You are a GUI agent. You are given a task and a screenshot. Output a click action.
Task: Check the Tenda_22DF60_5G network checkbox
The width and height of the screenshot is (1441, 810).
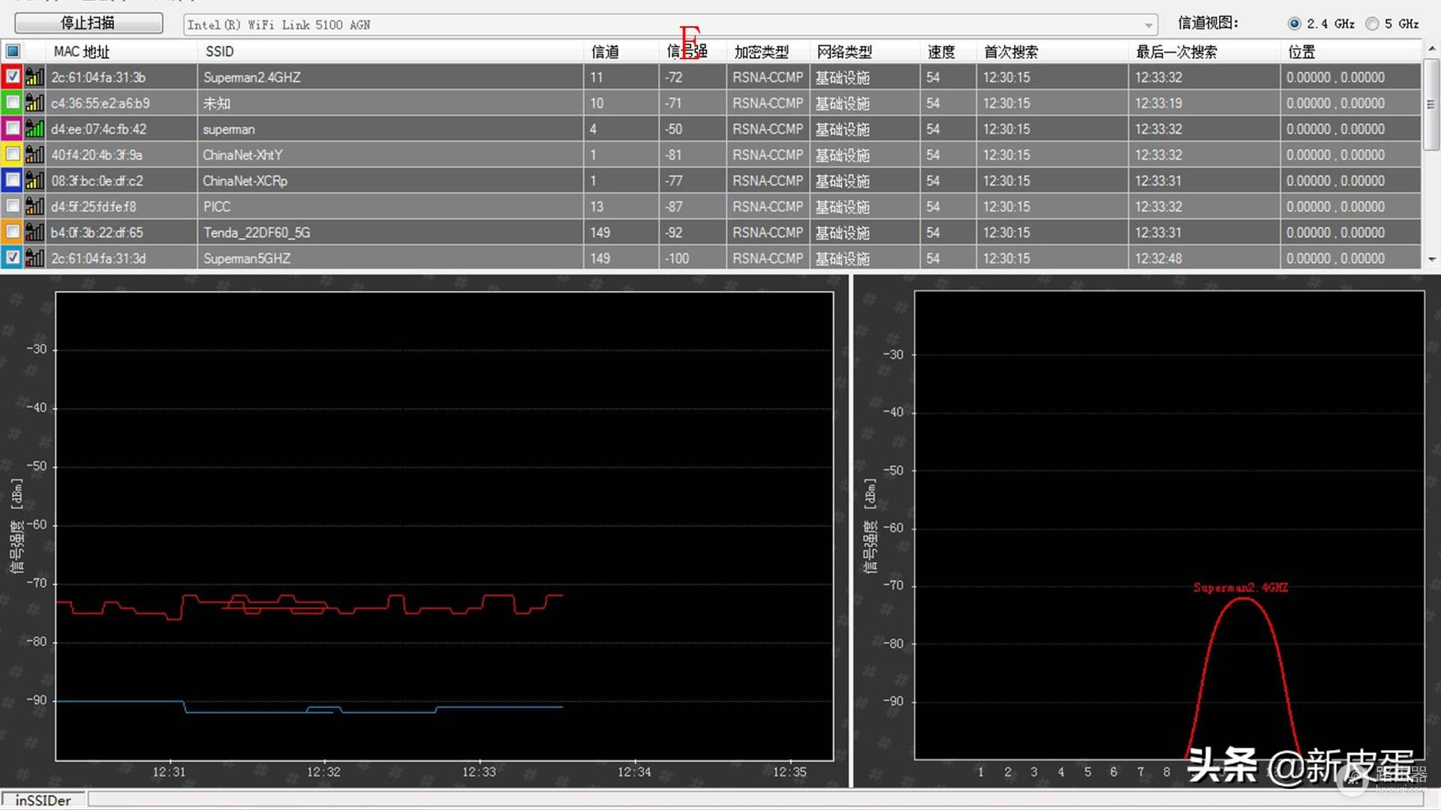coord(13,232)
